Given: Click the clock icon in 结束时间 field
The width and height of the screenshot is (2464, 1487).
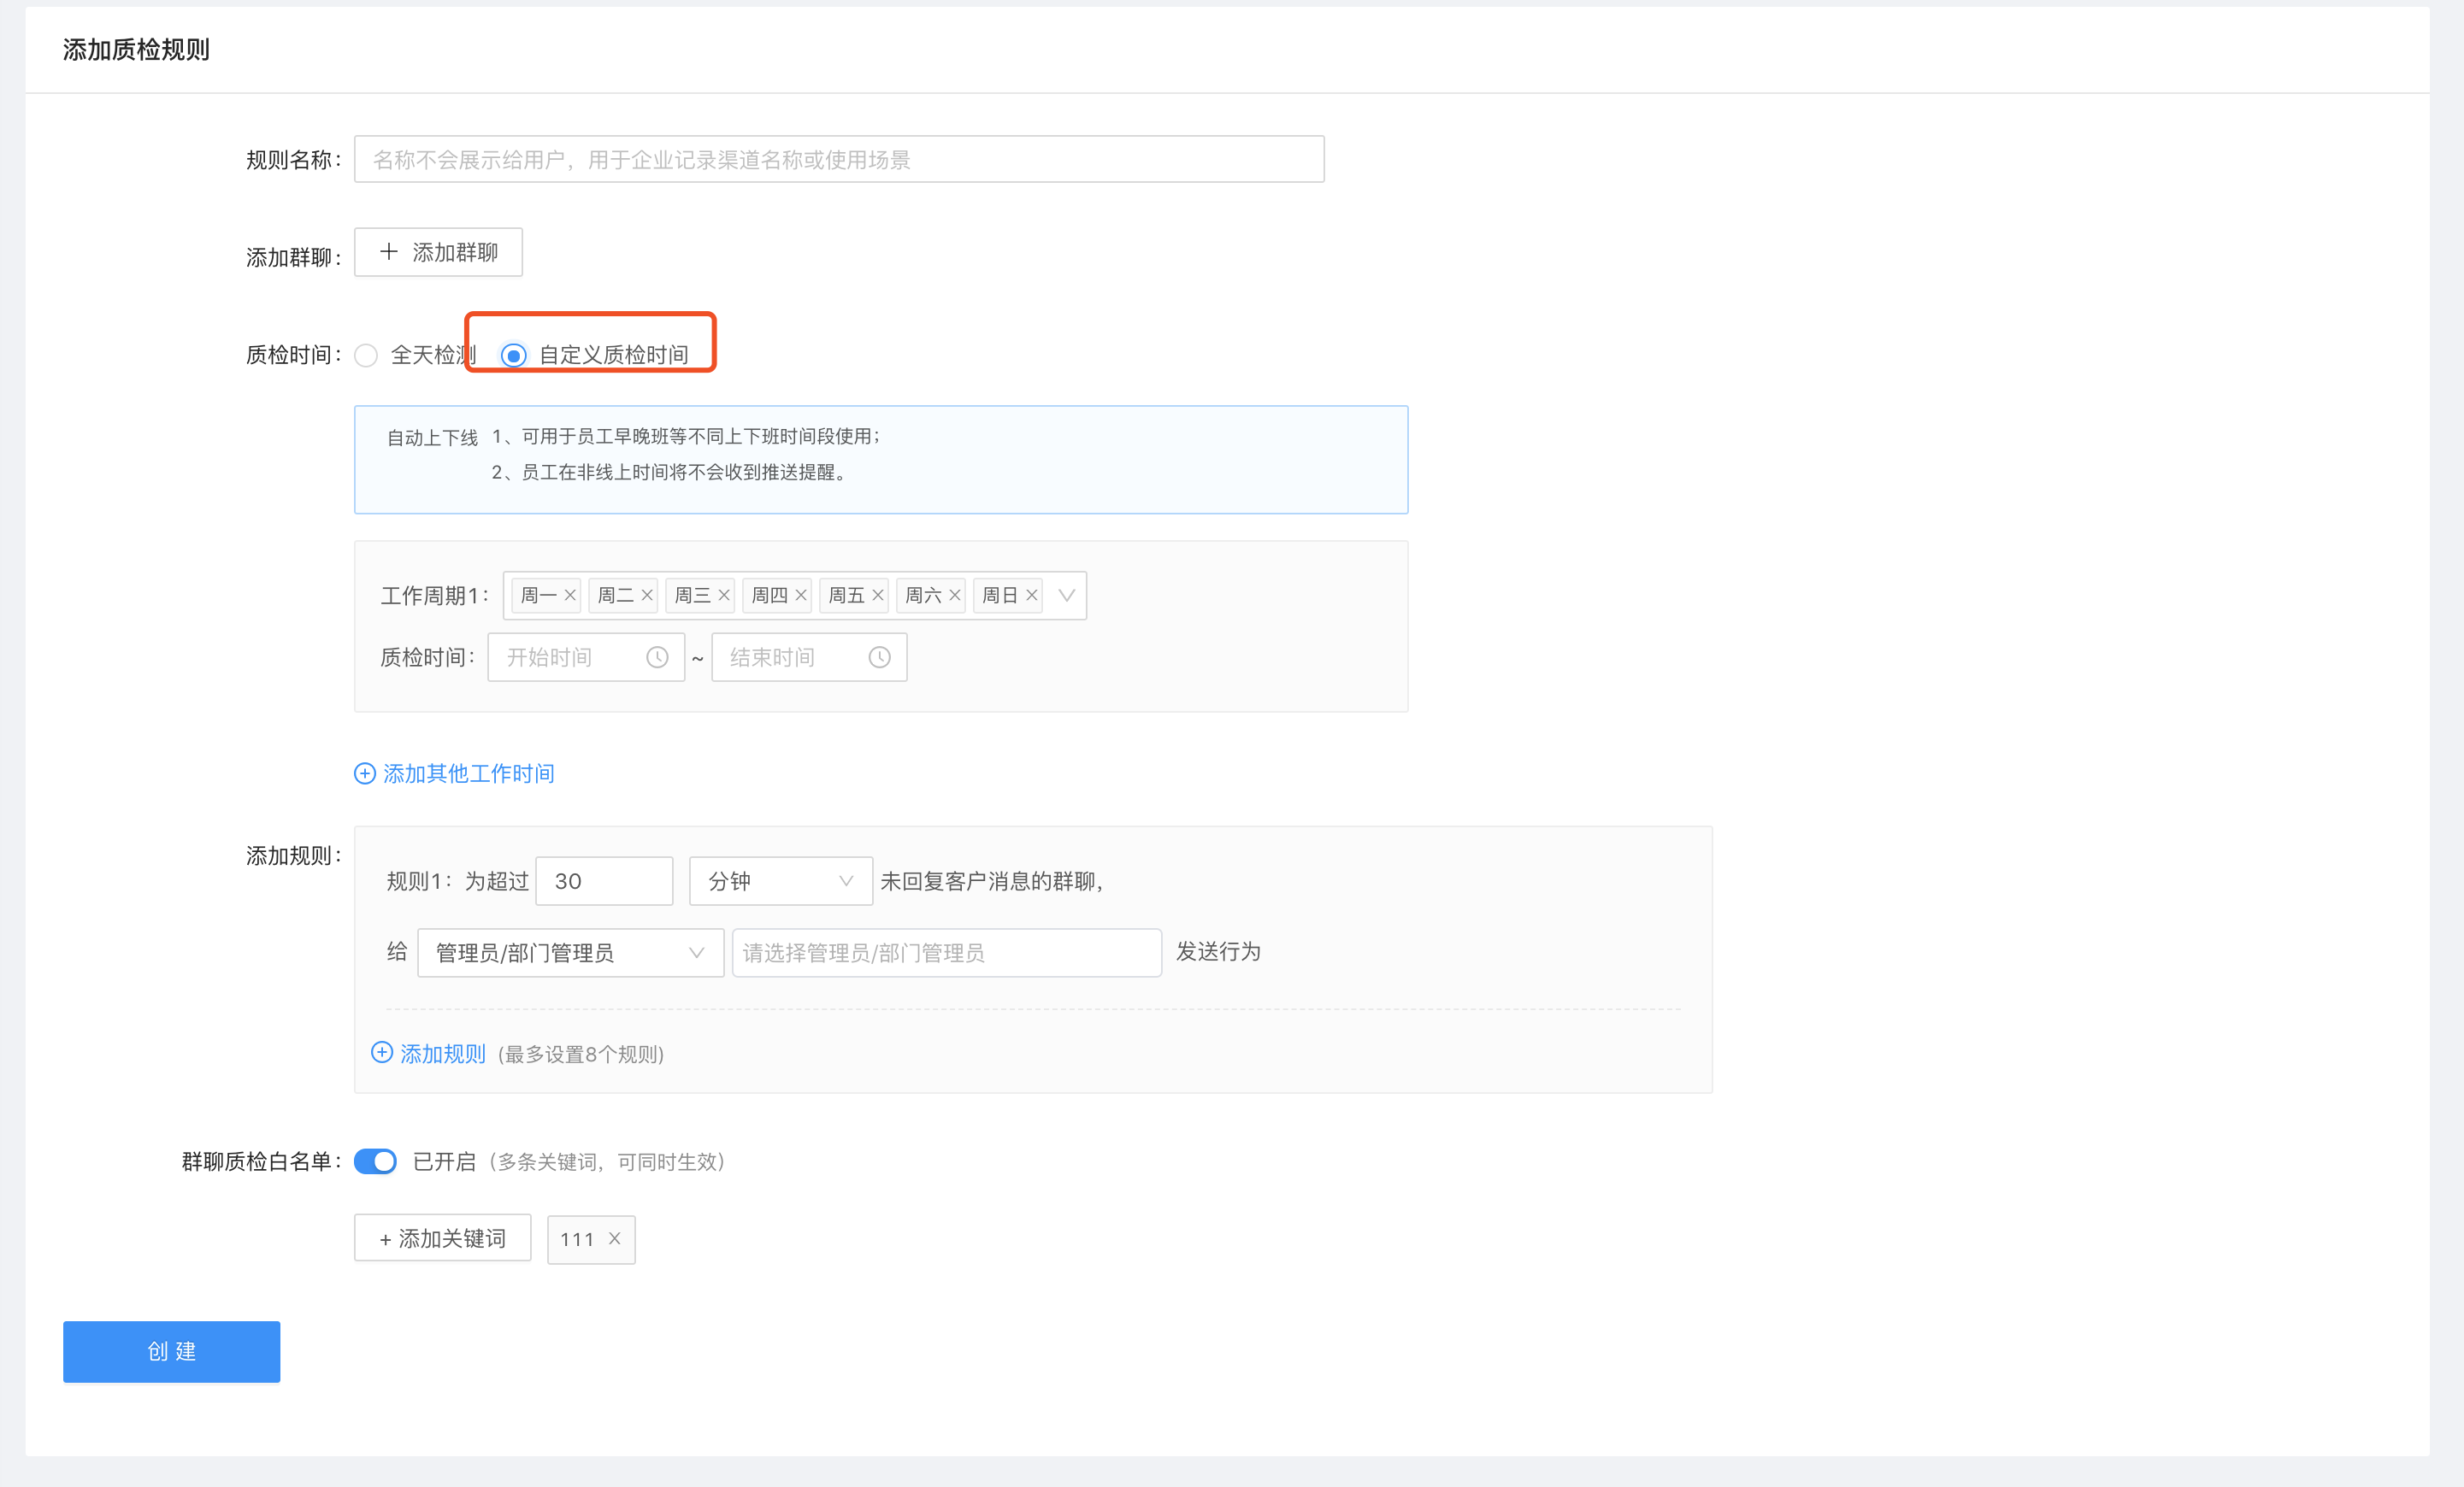Looking at the screenshot, I should point(879,657).
